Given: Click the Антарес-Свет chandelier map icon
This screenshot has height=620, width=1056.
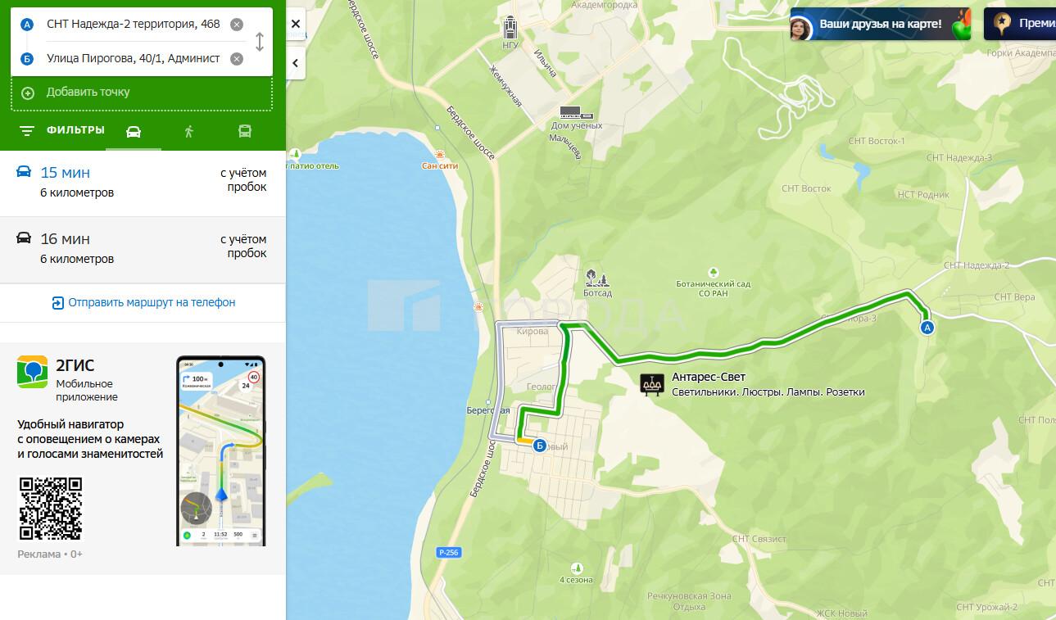Looking at the screenshot, I should point(651,384).
